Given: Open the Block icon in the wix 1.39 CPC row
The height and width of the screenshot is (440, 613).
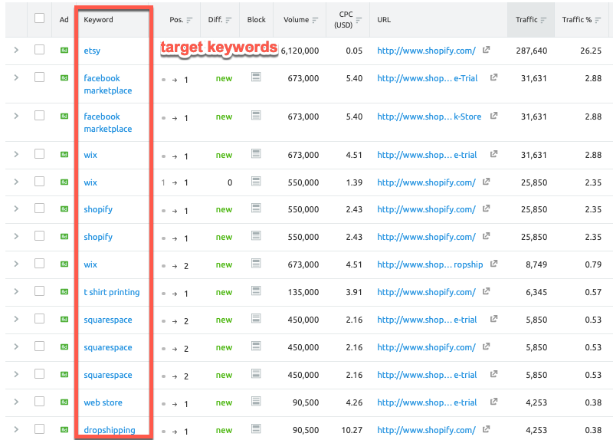Looking at the screenshot, I should pos(256,181).
